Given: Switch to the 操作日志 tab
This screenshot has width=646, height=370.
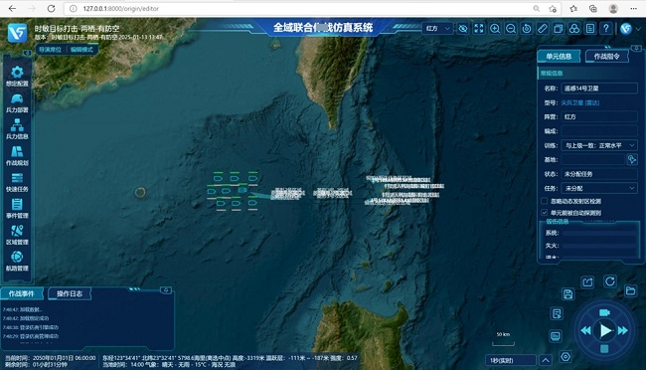Looking at the screenshot, I should [70, 293].
